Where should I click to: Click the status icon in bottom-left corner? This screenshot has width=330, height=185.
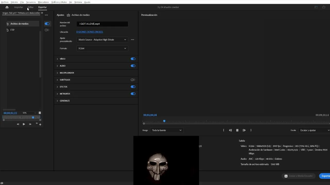[2, 183]
